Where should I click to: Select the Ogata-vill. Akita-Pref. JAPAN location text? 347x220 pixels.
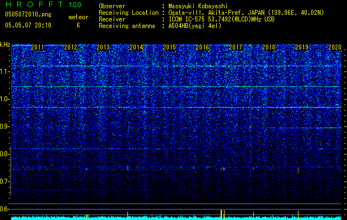246,13
